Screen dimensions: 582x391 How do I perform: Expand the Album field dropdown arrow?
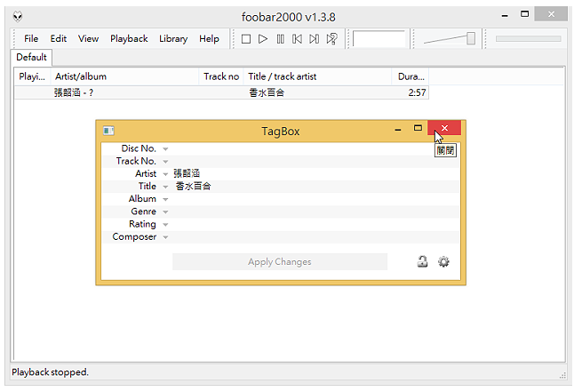165,199
